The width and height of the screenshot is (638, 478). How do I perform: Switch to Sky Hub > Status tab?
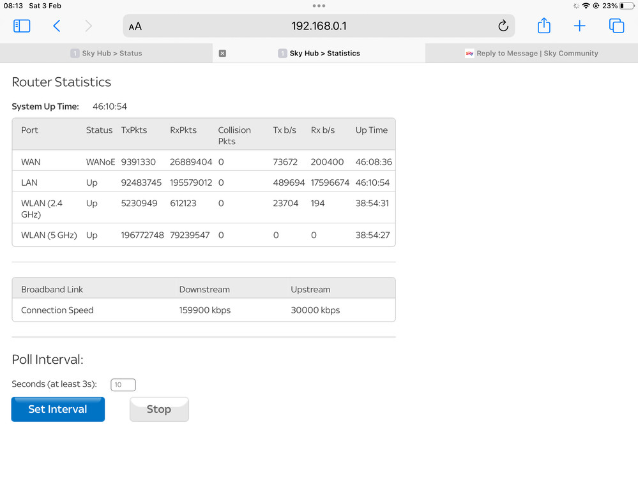[106, 54]
